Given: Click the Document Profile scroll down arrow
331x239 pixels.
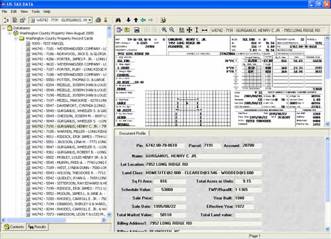Looking at the screenshot, I should [x=328, y=229].
